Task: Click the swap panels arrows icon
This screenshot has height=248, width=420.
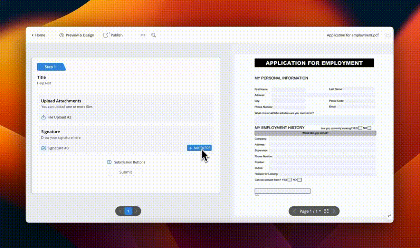Action: tap(389, 216)
